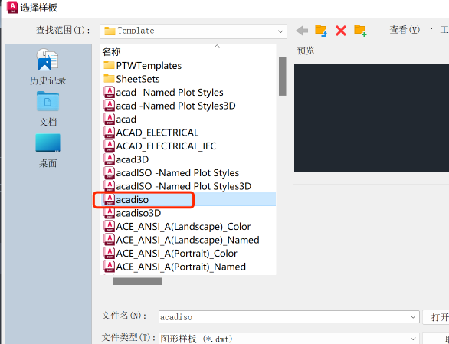
Task: Open the Desktop (桌面) sidebar shortcut
Action: coord(48,151)
